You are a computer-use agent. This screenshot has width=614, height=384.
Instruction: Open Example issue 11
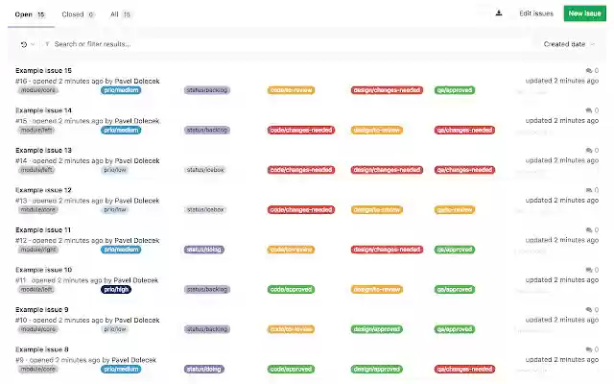pos(43,230)
